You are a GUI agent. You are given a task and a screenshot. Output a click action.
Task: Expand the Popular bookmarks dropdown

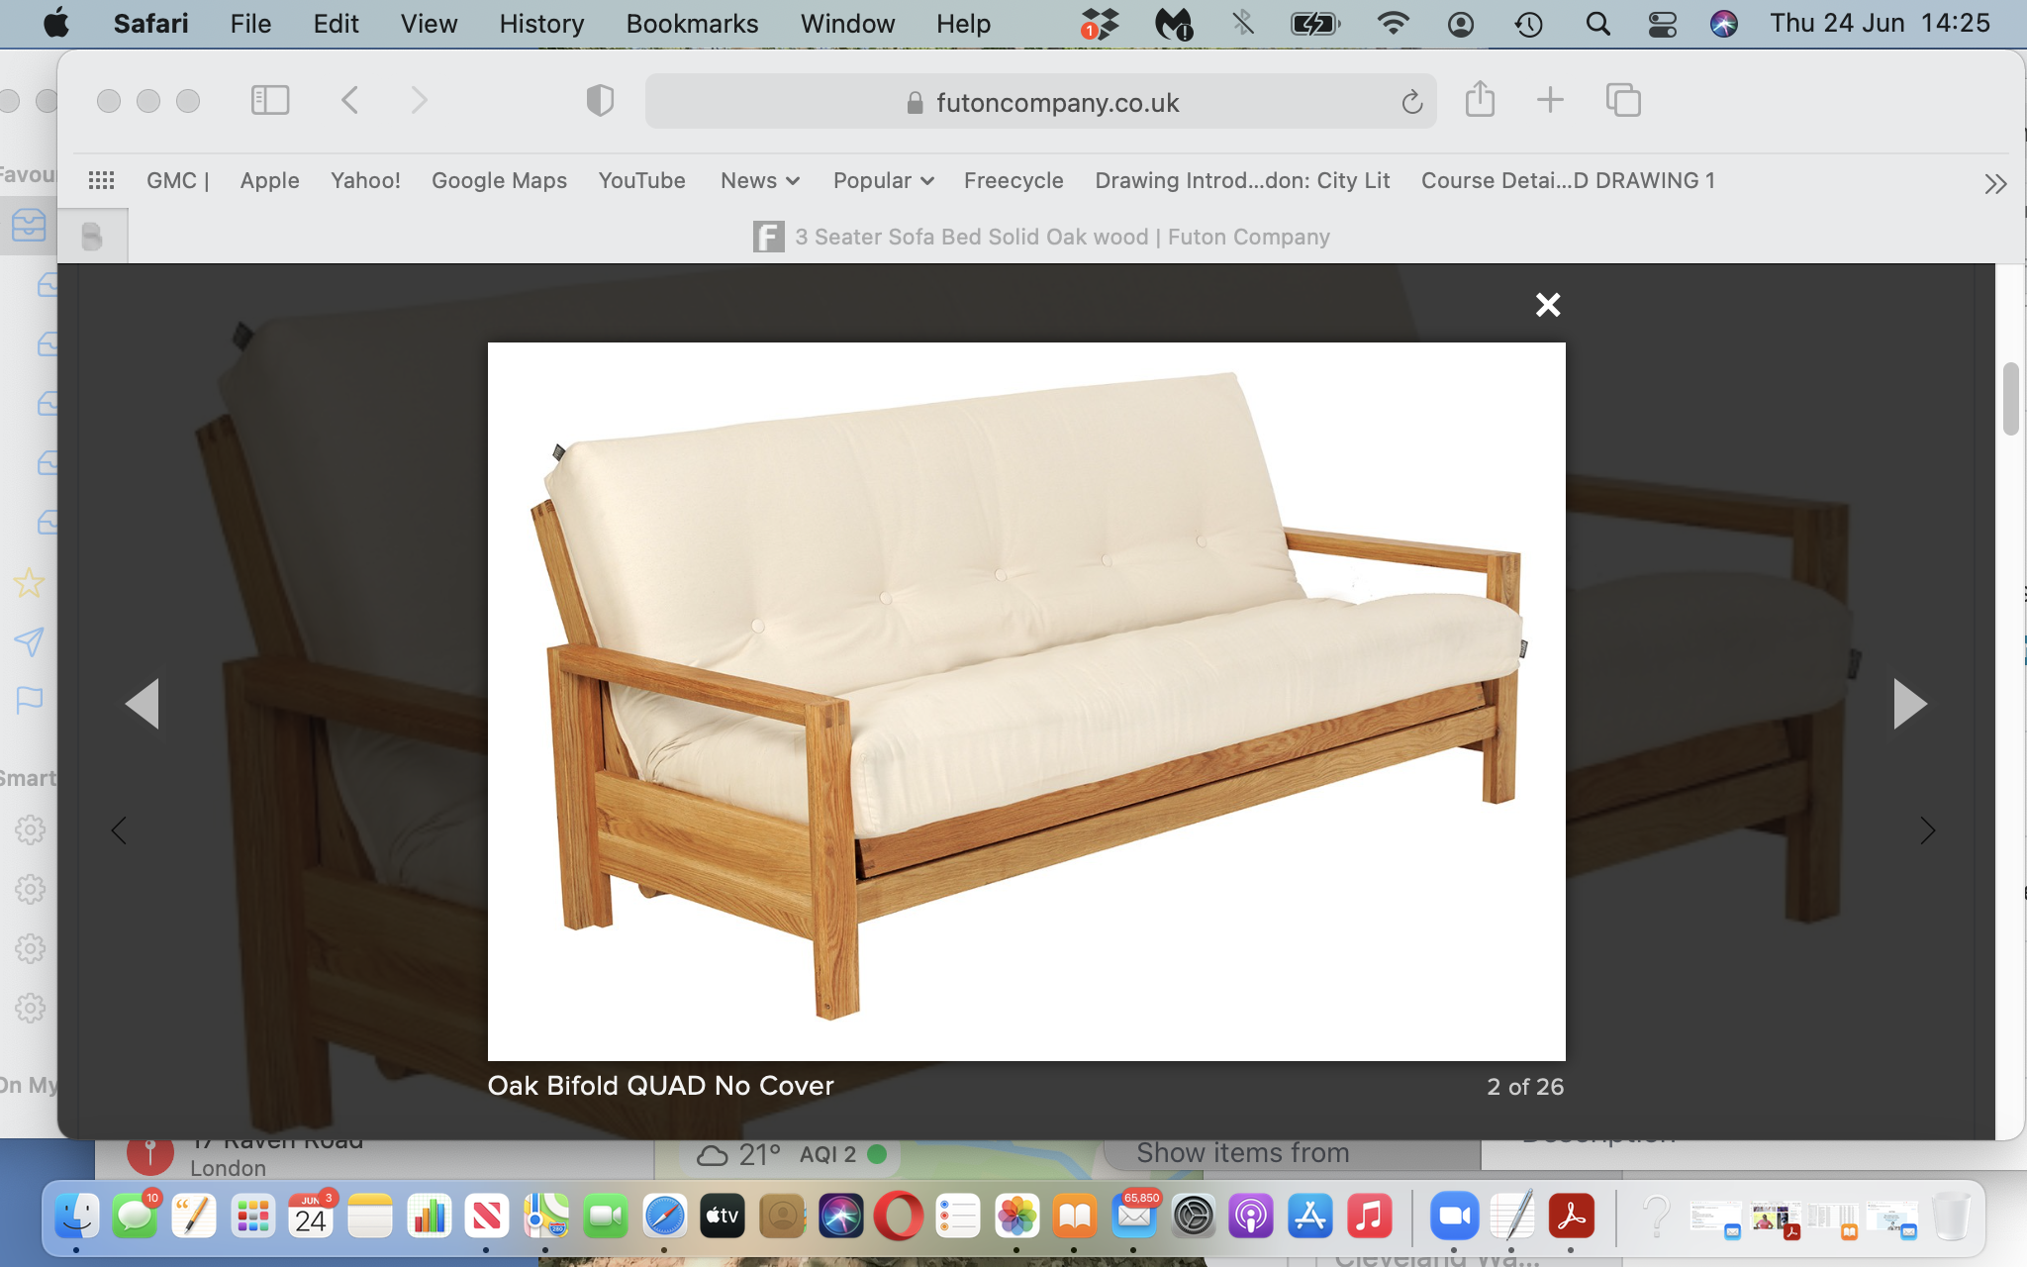click(881, 180)
